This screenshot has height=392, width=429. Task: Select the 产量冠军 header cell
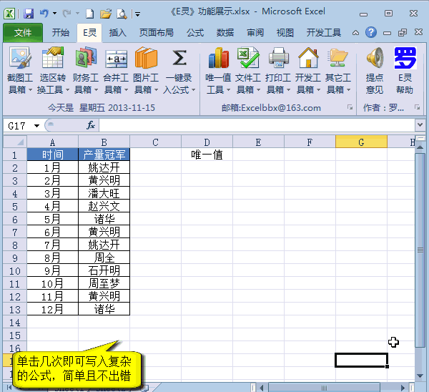click(104, 155)
